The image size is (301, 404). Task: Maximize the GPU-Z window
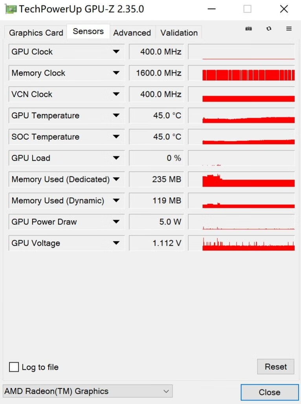coord(247,9)
